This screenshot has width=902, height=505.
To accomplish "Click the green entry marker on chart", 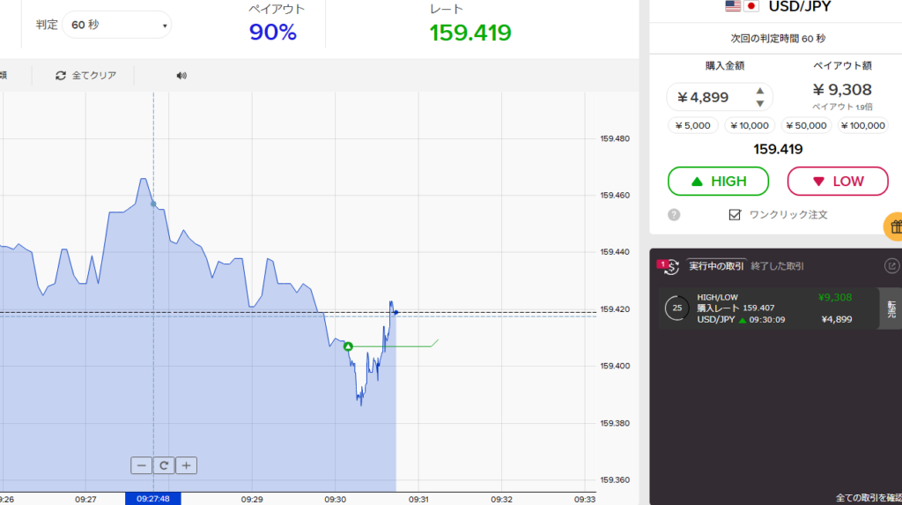I will 348,346.
